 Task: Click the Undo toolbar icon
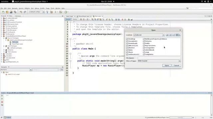21,12
